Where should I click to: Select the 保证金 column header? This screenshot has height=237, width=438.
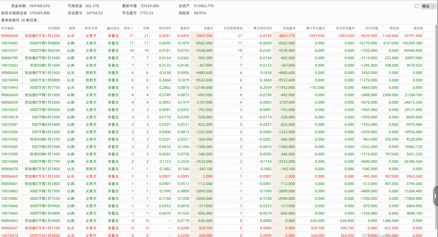pyautogui.click(x=418, y=28)
